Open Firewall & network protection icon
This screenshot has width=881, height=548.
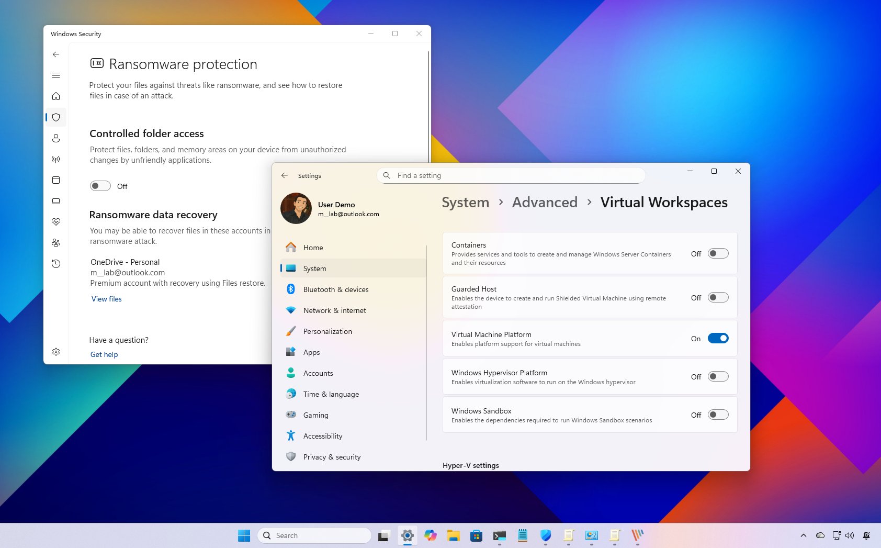pyautogui.click(x=56, y=159)
